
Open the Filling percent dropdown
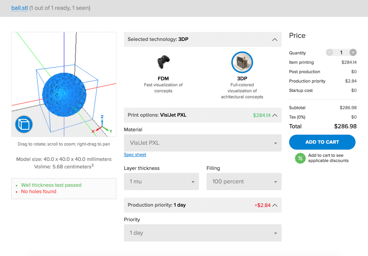click(x=244, y=182)
